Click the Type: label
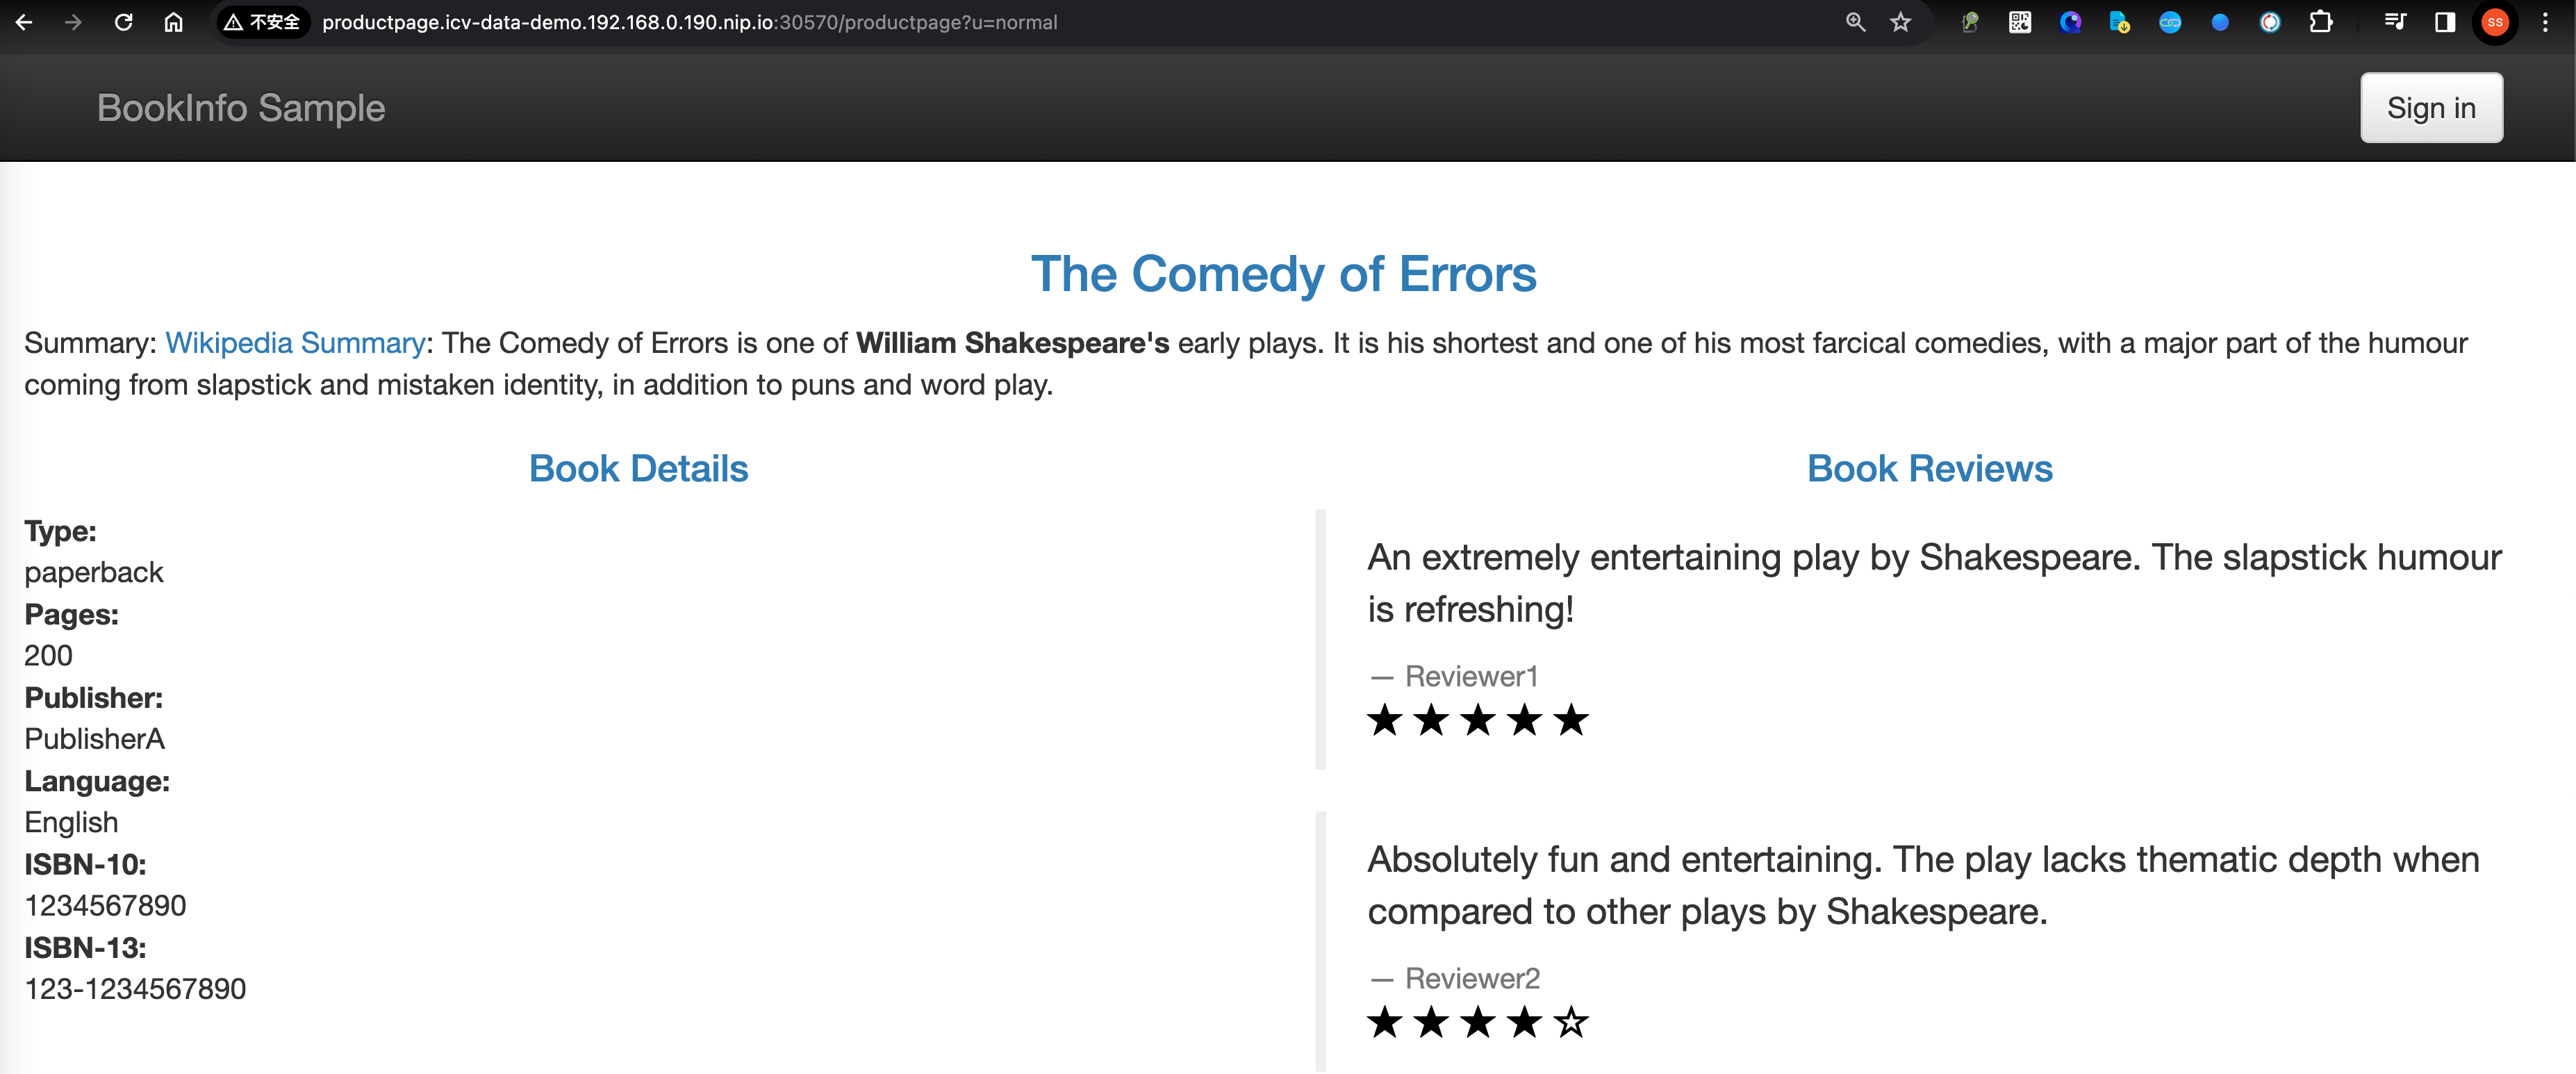 point(60,531)
